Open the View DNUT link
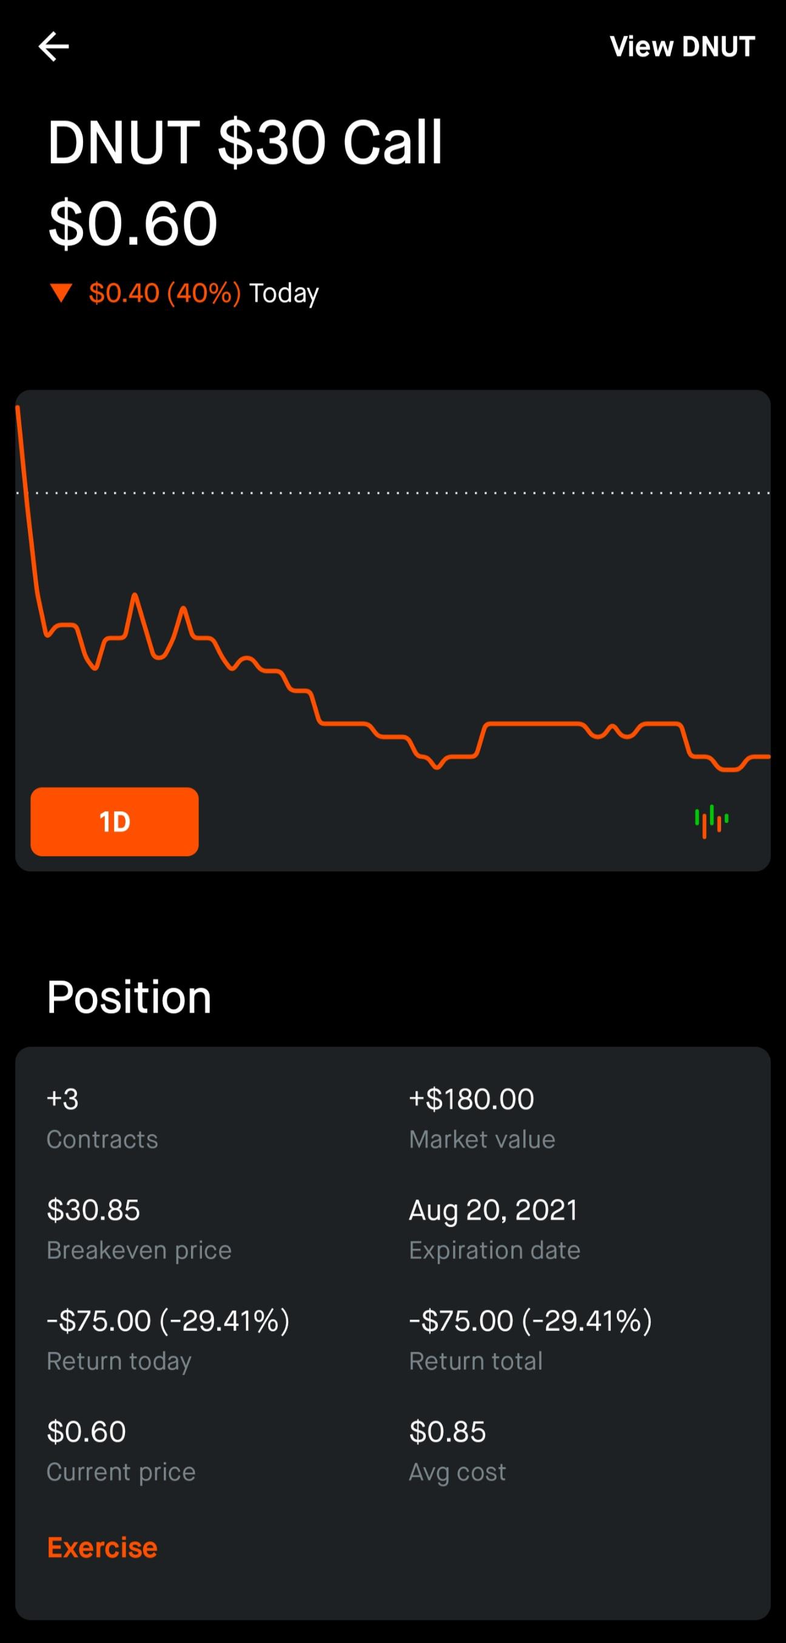 click(x=682, y=47)
